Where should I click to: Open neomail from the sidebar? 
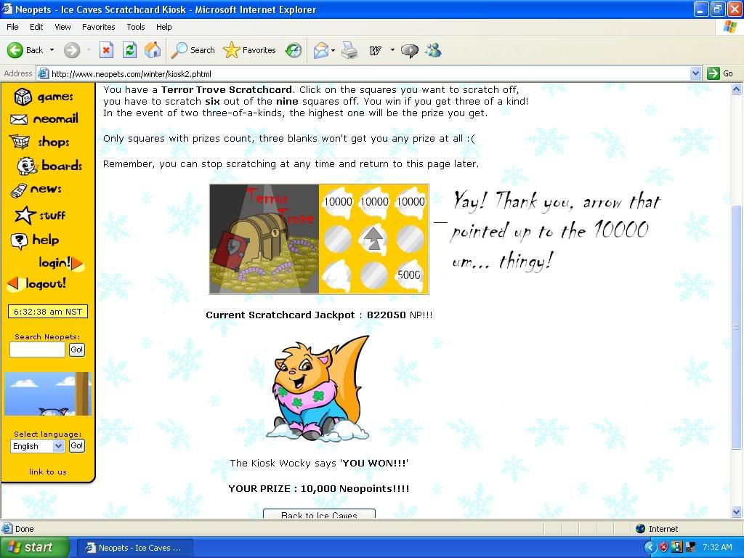44,118
